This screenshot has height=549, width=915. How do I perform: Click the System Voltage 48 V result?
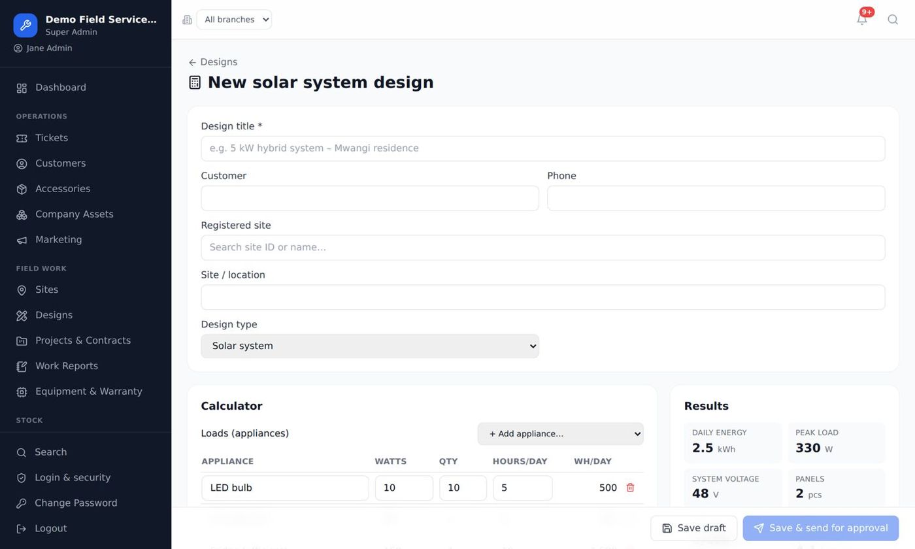(733, 488)
